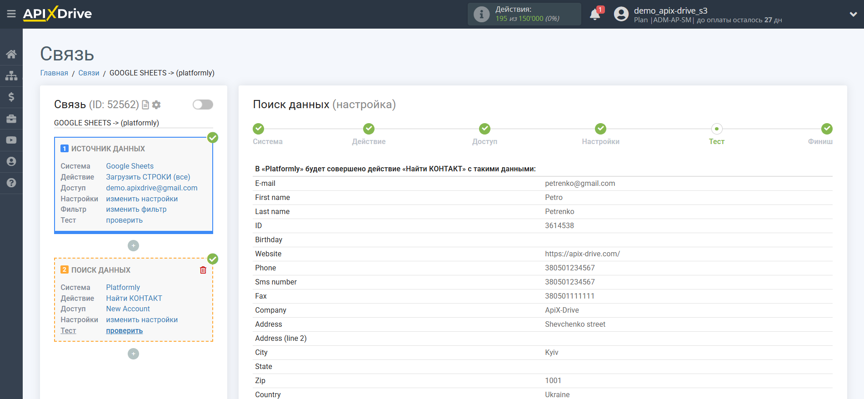
Task: Select the Last name value Petrenko
Action: (x=559, y=212)
